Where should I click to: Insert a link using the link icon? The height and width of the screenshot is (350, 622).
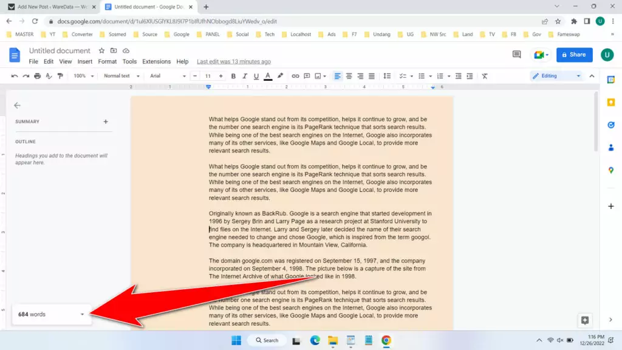(x=295, y=76)
